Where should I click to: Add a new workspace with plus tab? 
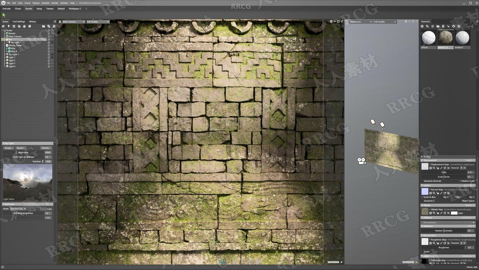click(86, 8)
